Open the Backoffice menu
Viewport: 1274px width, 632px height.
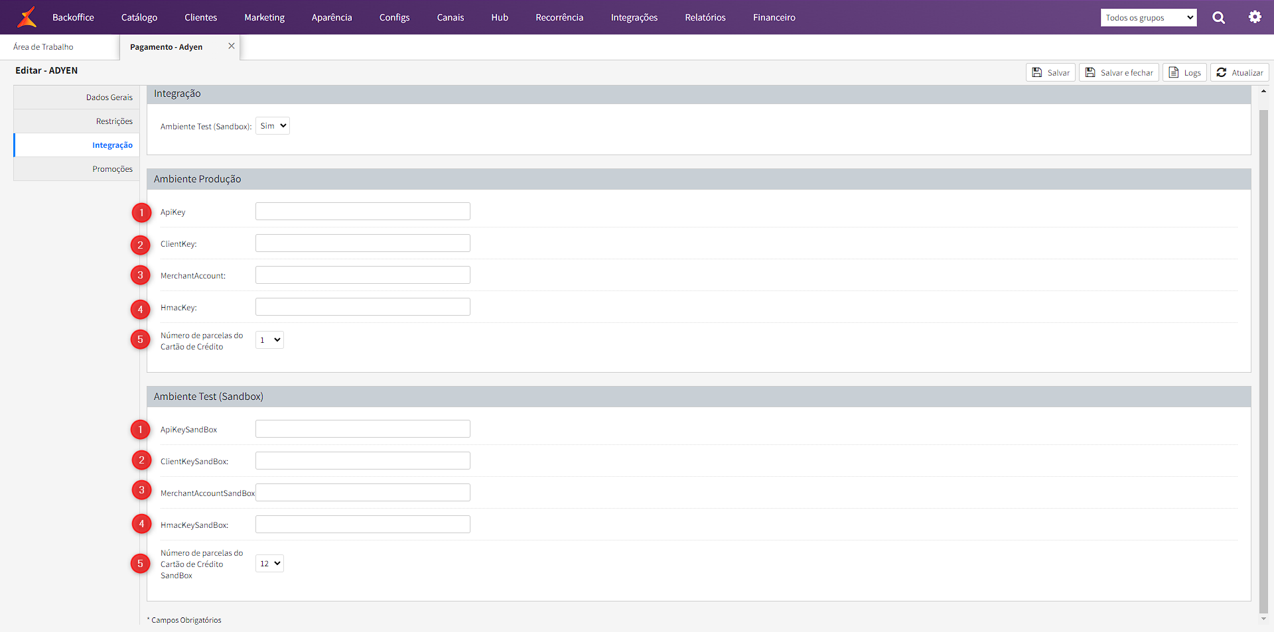pos(73,17)
